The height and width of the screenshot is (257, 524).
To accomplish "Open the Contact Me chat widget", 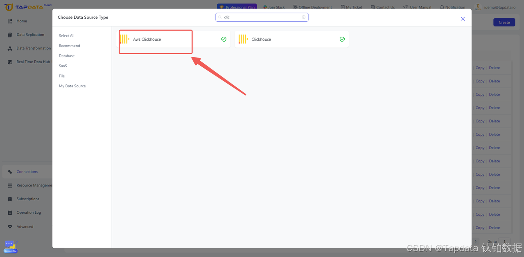I will (x=10, y=246).
